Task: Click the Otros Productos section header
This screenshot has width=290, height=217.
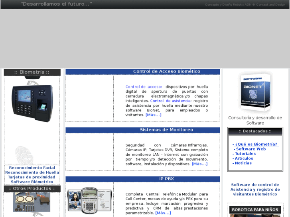Action: click(32, 189)
